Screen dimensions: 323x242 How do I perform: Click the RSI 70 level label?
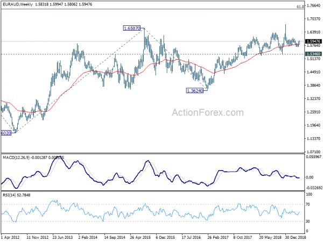[308, 204]
